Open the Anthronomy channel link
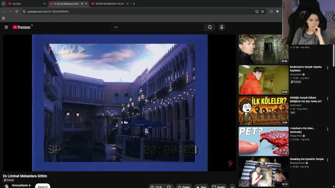 (296, 105)
